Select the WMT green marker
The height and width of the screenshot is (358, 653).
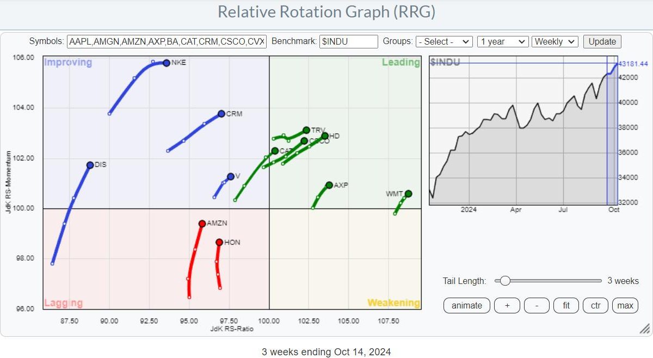[408, 194]
